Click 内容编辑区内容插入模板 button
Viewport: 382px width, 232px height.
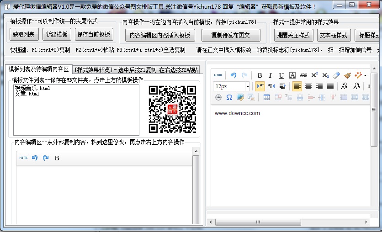click(x=160, y=35)
